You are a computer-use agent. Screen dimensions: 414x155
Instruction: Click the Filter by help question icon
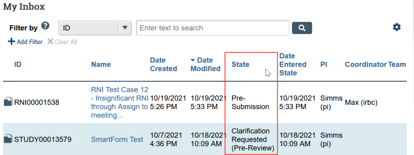pyautogui.click(x=45, y=26)
